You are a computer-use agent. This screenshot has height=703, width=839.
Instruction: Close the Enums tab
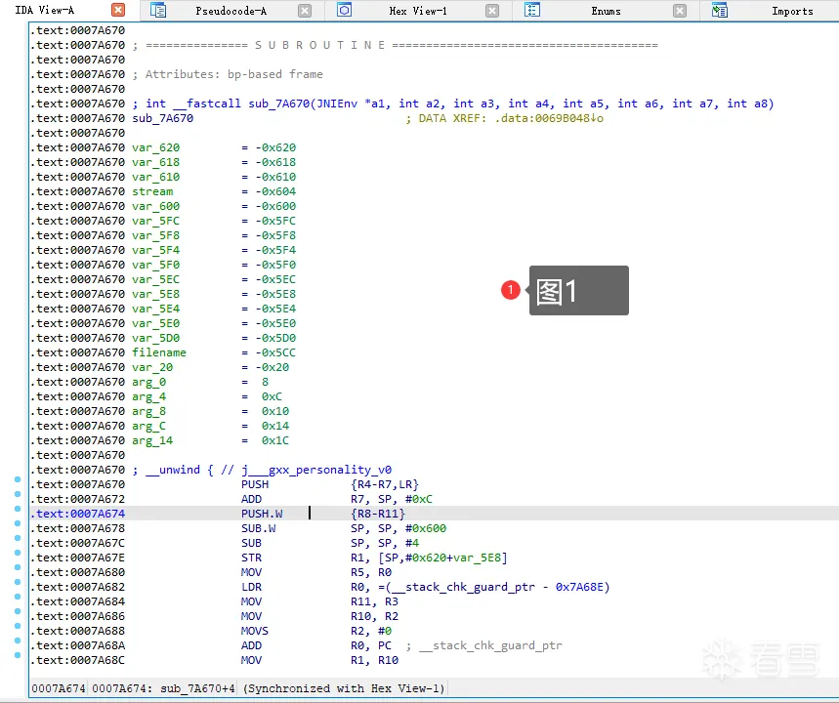(680, 11)
